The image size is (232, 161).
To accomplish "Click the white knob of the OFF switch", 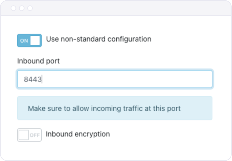I will tap(24, 135).
